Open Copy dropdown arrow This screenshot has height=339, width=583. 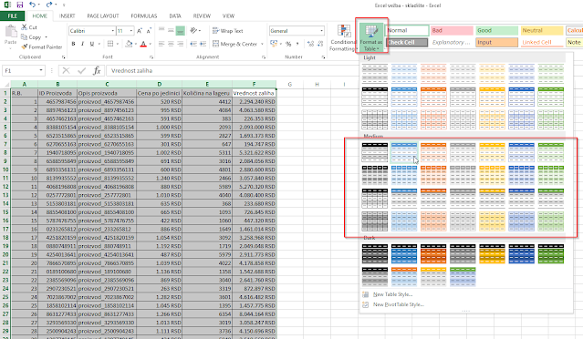pyautogui.click(x=47, y=37)
